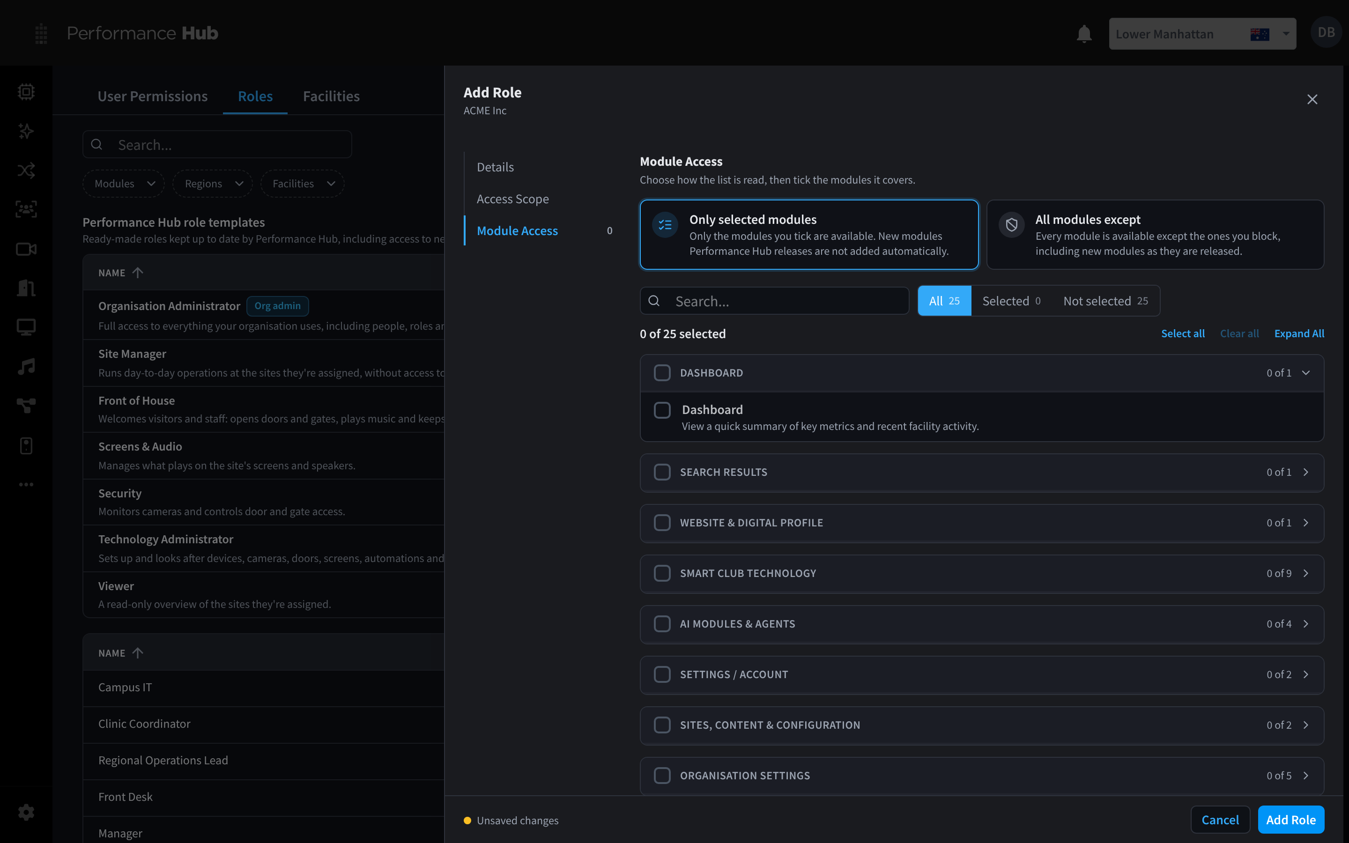Image resolution: width=1349 pixels, height=843 pixels.
Task: Click the magnifier icon in roles search
Action: coord(97,144)
